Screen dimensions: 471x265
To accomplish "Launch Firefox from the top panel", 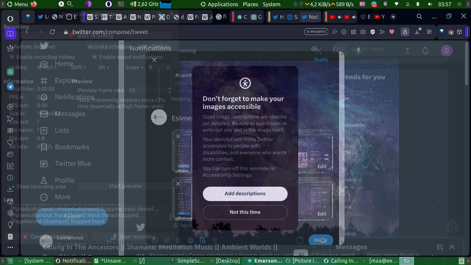I will click(x=34, y=4).
